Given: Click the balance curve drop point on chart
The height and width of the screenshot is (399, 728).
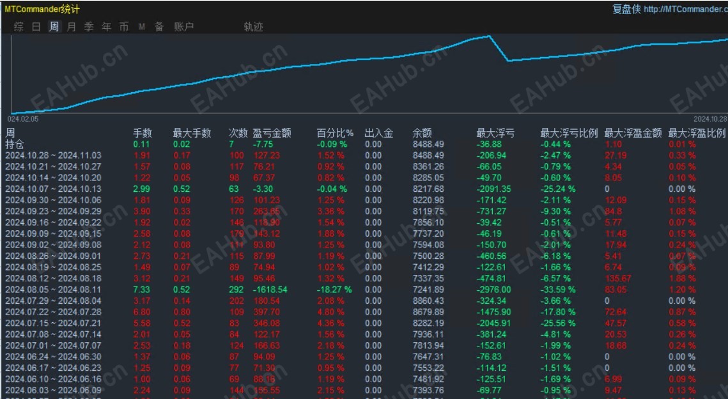Looking at the screenshot, I should (508, 60).
